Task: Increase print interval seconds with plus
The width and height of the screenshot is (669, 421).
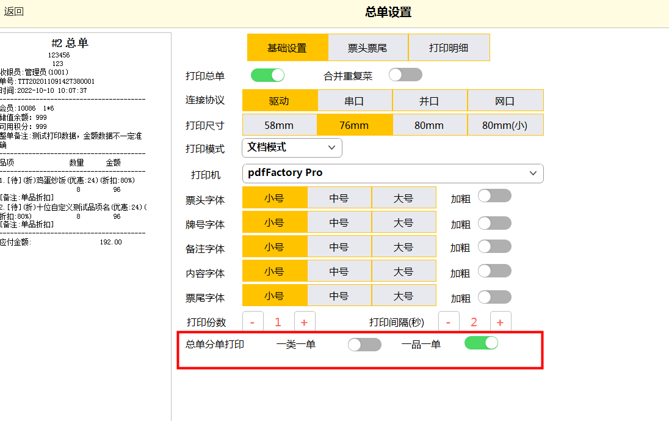Action: pyautogui.click(x=501, y=322)
